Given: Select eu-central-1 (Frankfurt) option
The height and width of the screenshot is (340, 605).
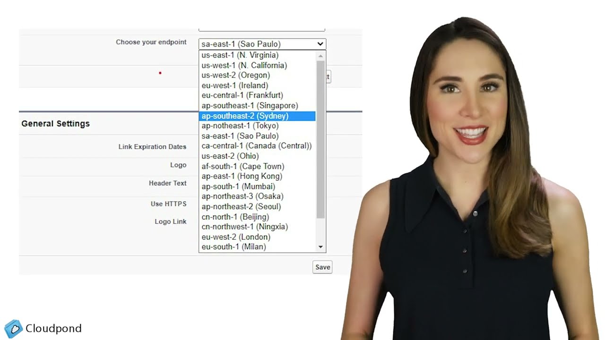Looking at the screenshot, I should 257,95.
